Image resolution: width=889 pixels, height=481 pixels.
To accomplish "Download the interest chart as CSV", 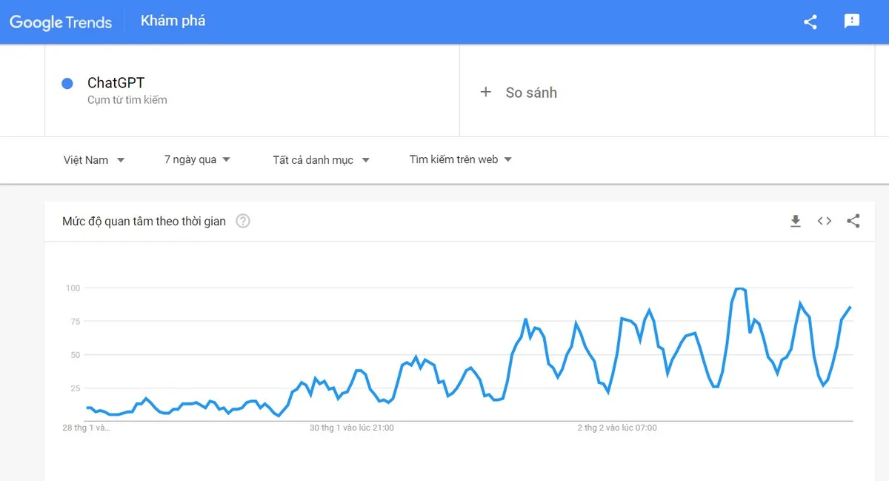I will pyautogui.click(x=796, y=221).
